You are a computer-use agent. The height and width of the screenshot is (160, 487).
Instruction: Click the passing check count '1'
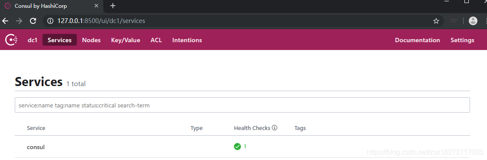pos(245,146)
